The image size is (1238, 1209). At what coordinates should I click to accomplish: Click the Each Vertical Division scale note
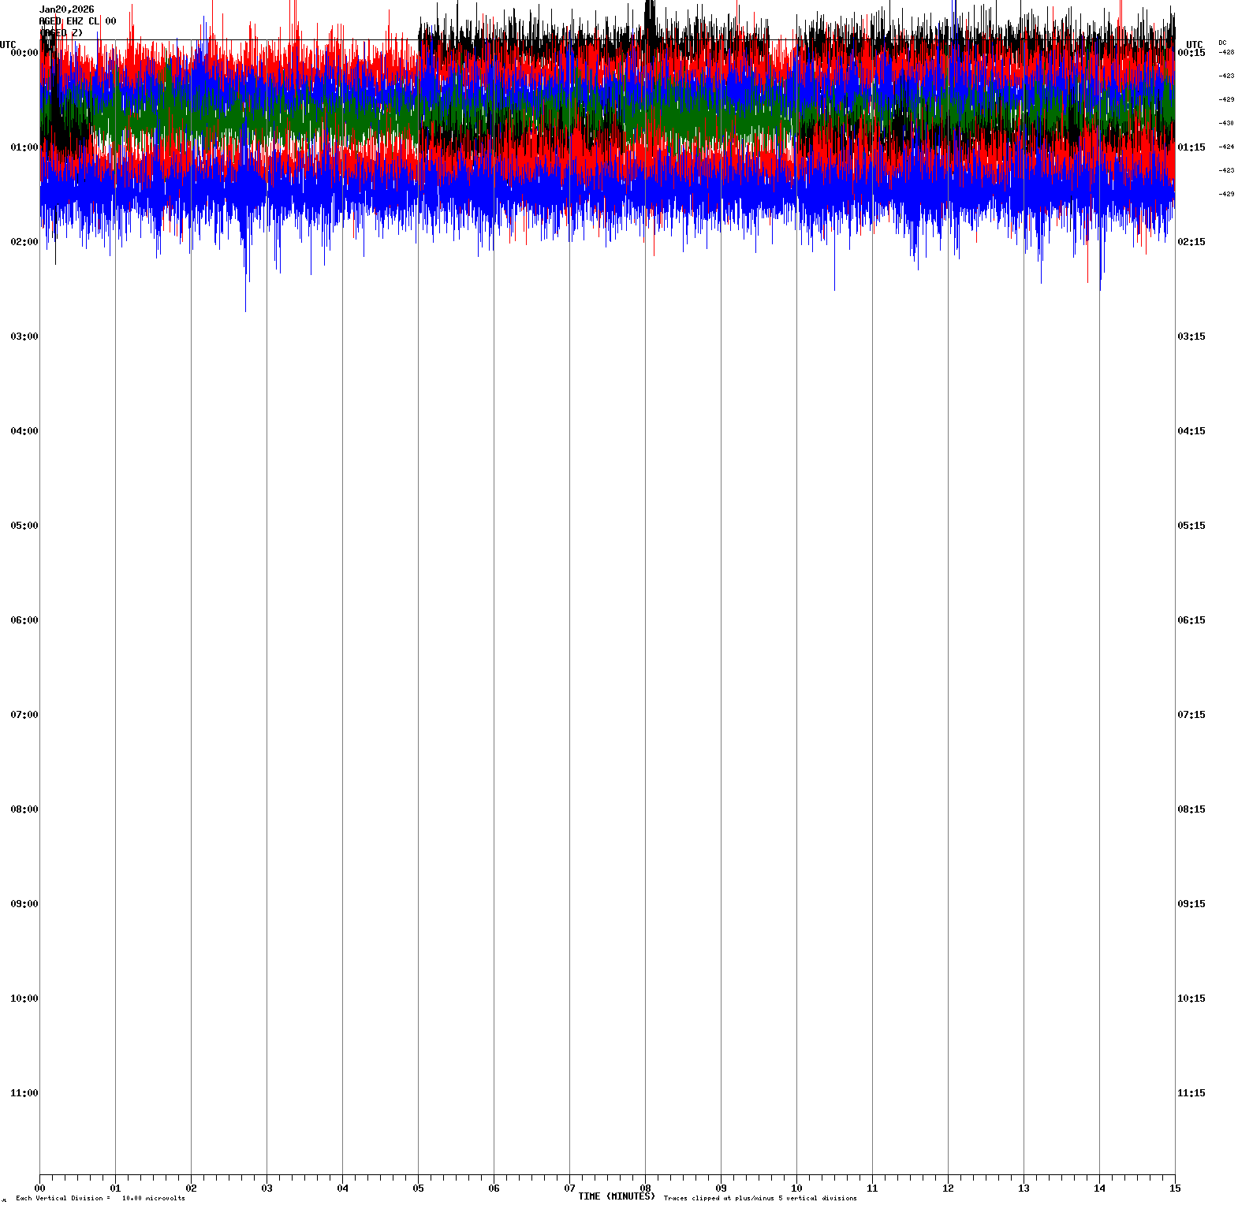tap(100, 1198)
